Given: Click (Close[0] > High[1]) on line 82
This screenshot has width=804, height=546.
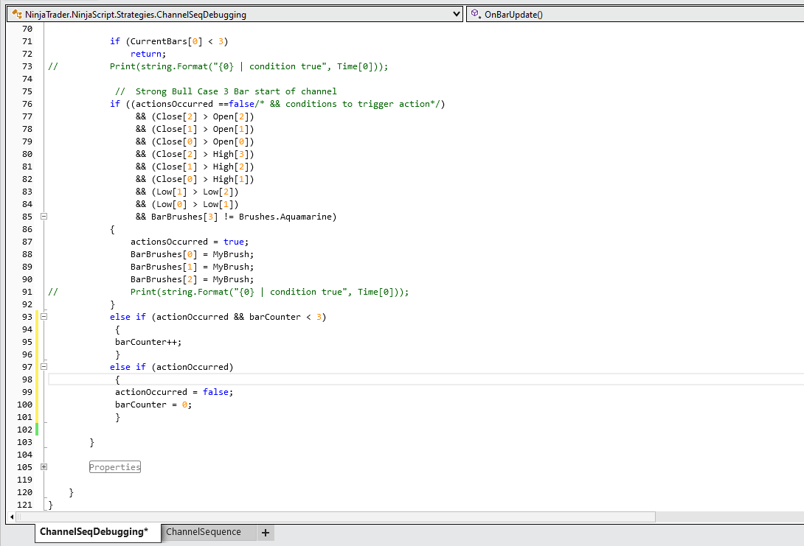Looking at the screenshot, I should click(203, 179).
